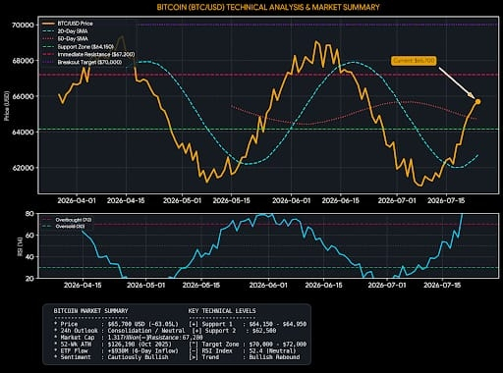Click the 'Sentiment : Cautiously Bullish' row

pyautogui.click(x=111, y=357)
